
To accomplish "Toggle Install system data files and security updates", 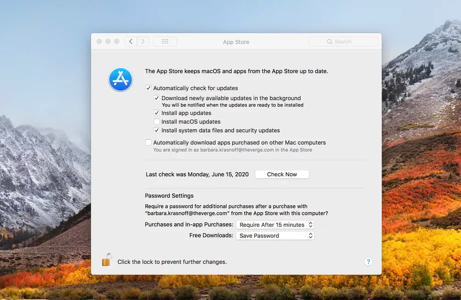I will coord(157,130).
